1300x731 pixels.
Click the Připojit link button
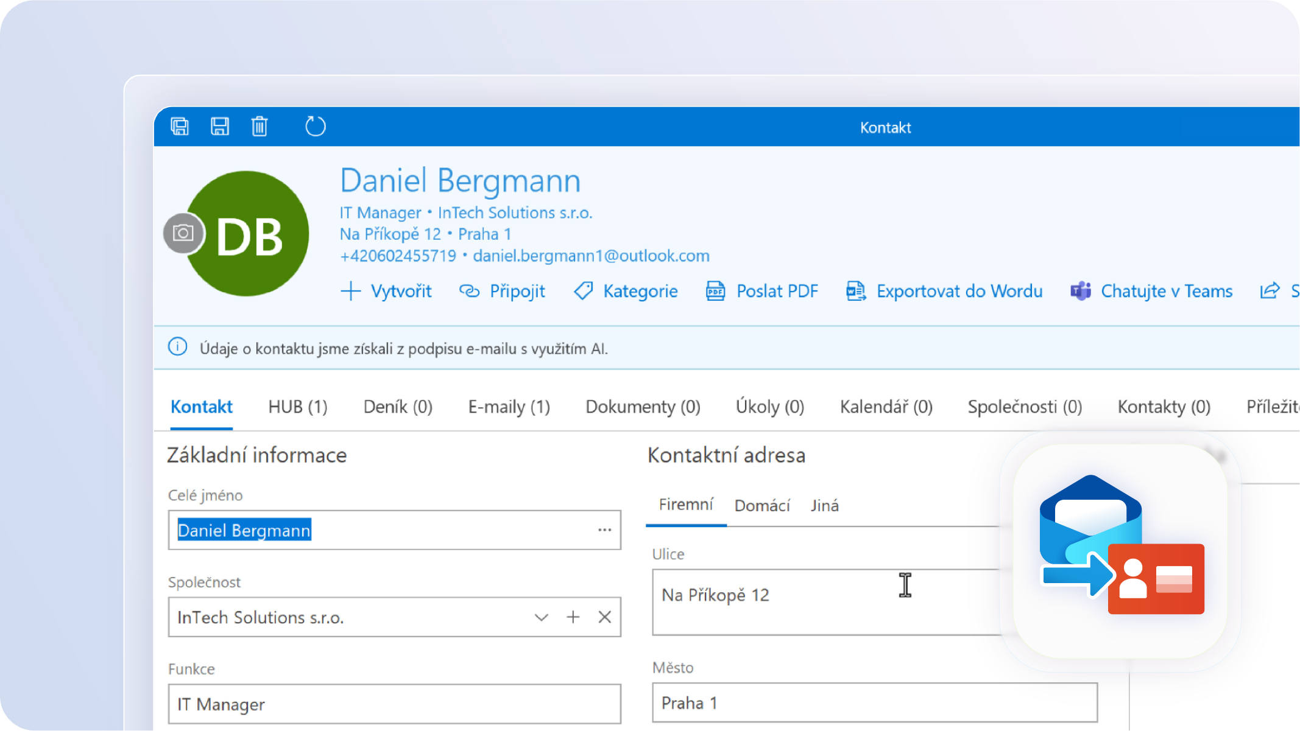click(x=503, y=291)
